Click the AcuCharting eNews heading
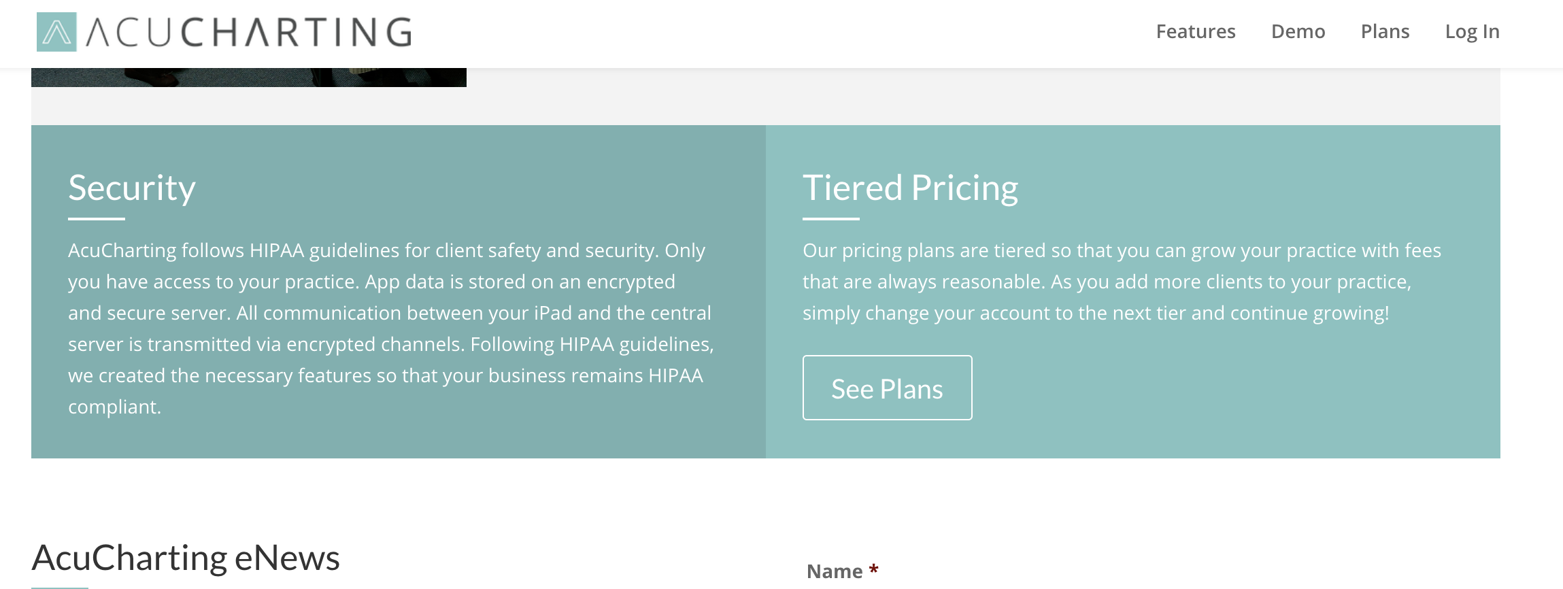The image size is (1563, 589). pyautogui.click(x=186, y=558)
